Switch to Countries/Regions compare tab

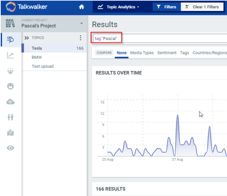click(210, 53)
